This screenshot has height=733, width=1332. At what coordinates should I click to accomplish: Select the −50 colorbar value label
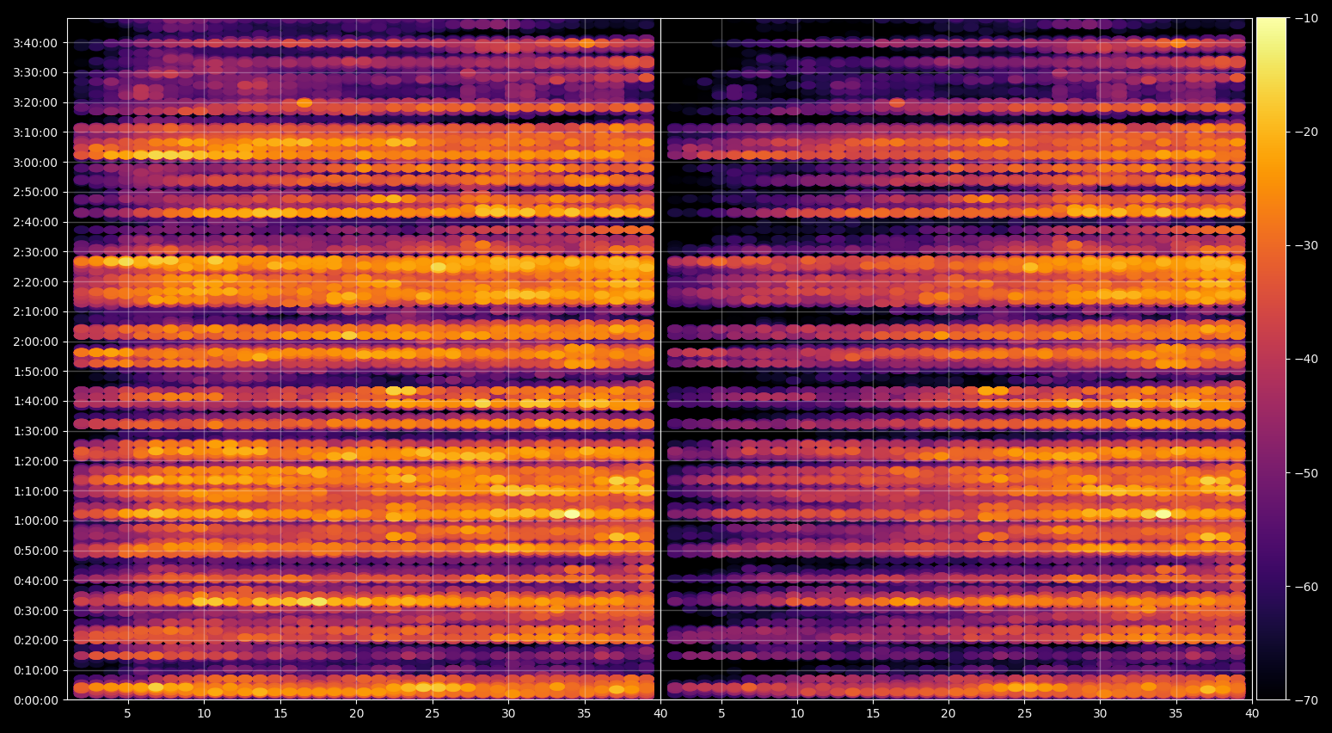[x=1306, y=473]
